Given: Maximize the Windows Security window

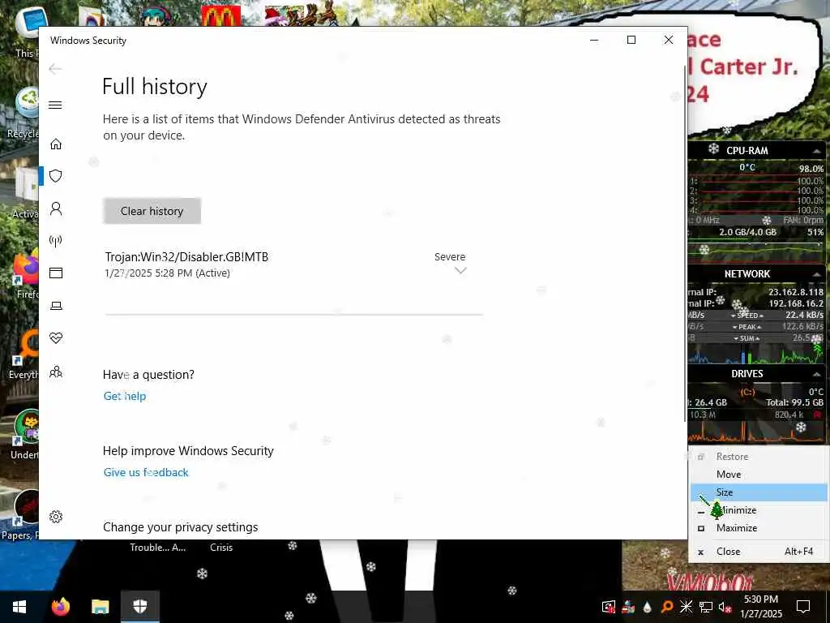Looking at the screenshot, I should 631,41.
